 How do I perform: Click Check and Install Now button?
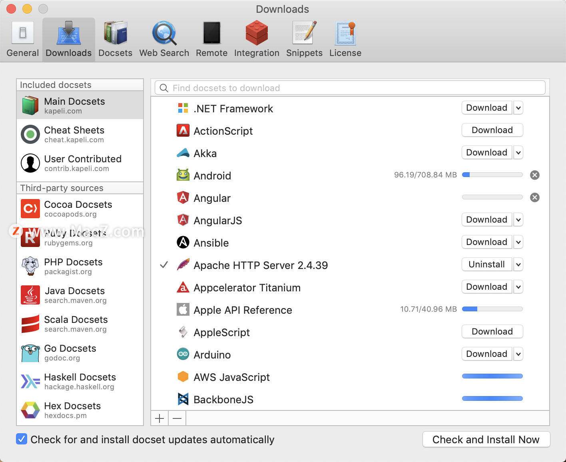point(486,440)
